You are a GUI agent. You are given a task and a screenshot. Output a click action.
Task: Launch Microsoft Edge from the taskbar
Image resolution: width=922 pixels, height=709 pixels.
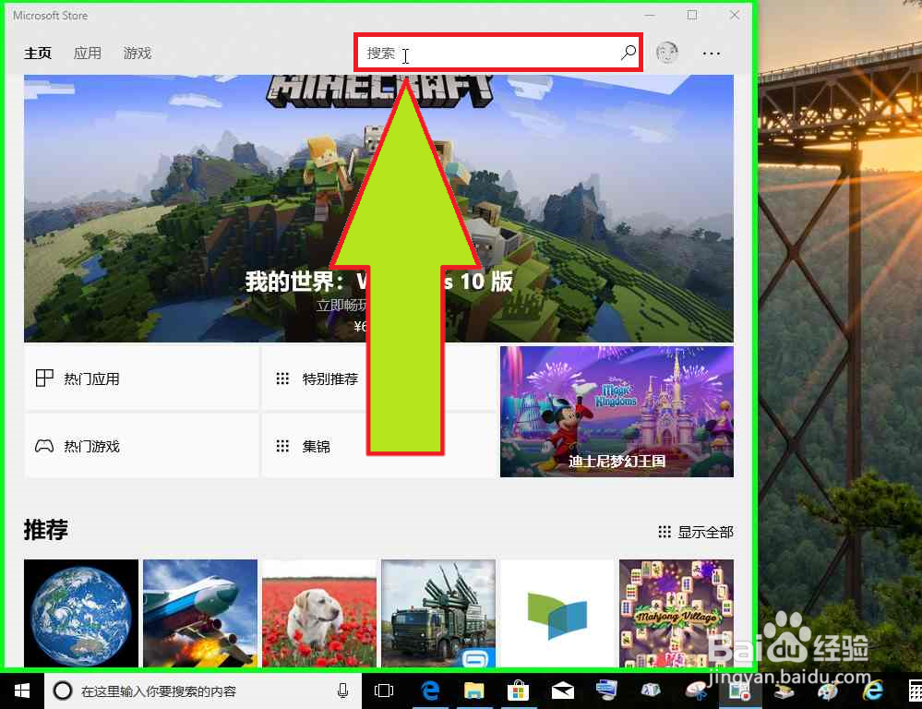click(x=430, y=690)
